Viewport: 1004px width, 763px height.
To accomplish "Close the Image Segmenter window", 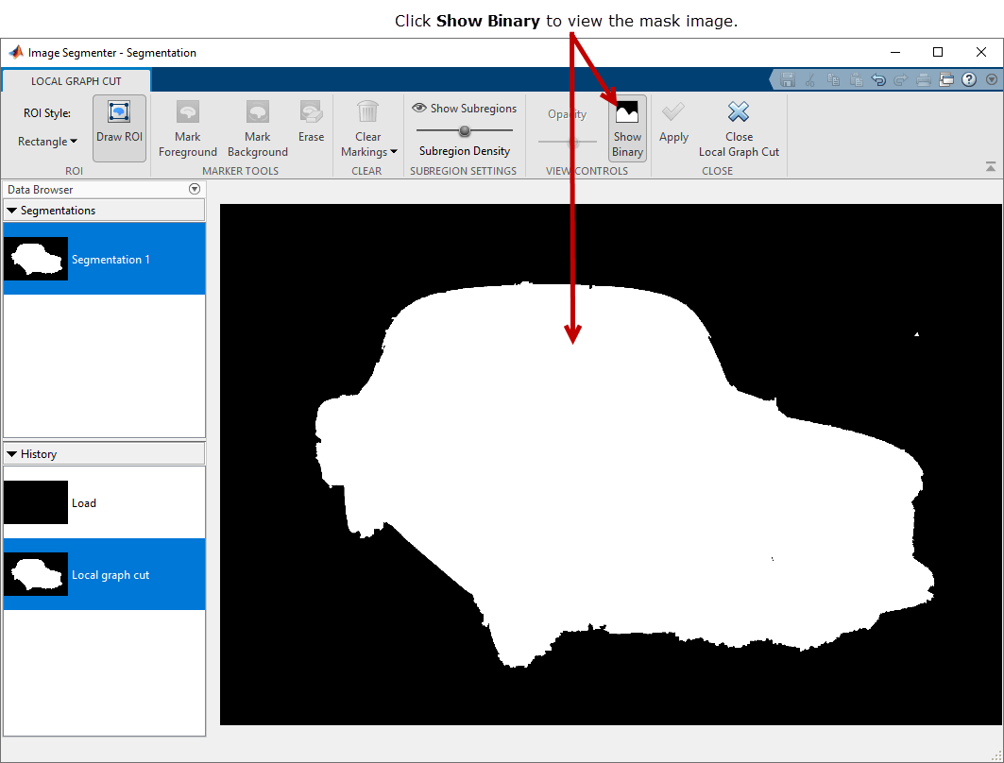I will 981,53.
